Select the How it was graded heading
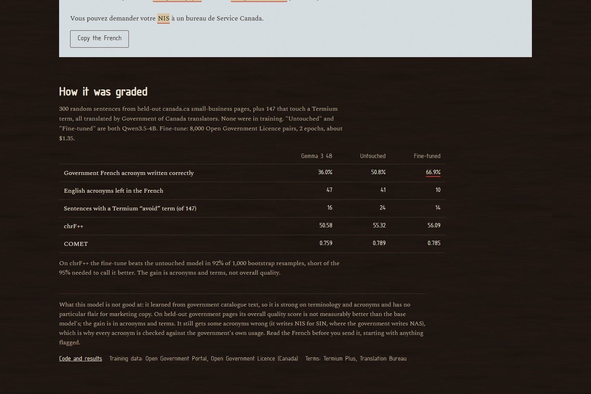 [x=103, y=92]
